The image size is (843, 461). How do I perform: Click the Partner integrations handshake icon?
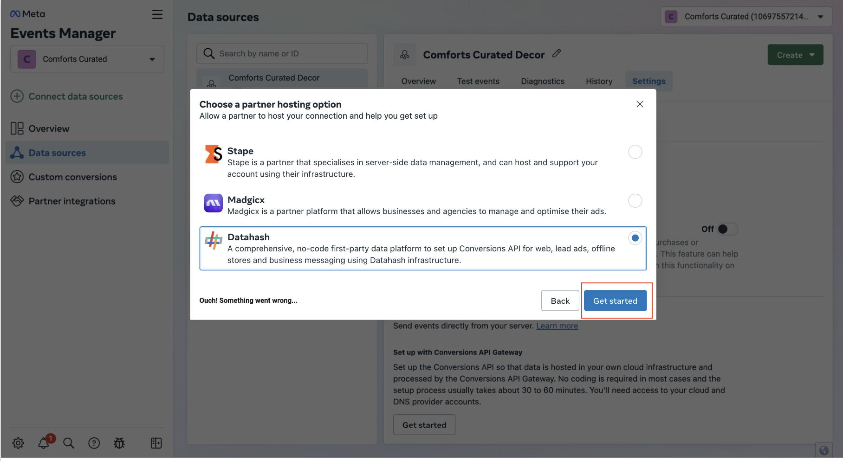click(17, 201)
